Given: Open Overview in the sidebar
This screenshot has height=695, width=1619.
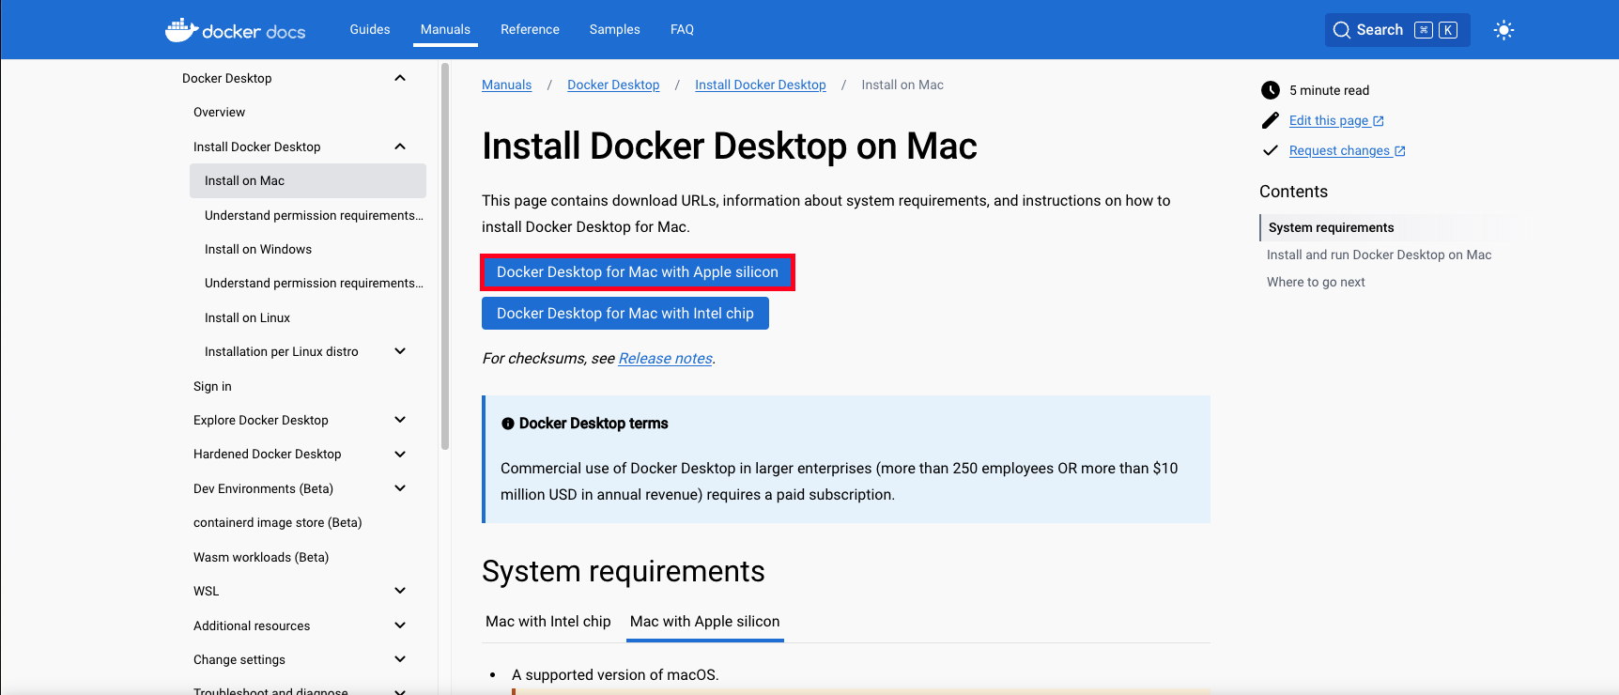Looking at the screenshot, I should (x=219, y=112).
